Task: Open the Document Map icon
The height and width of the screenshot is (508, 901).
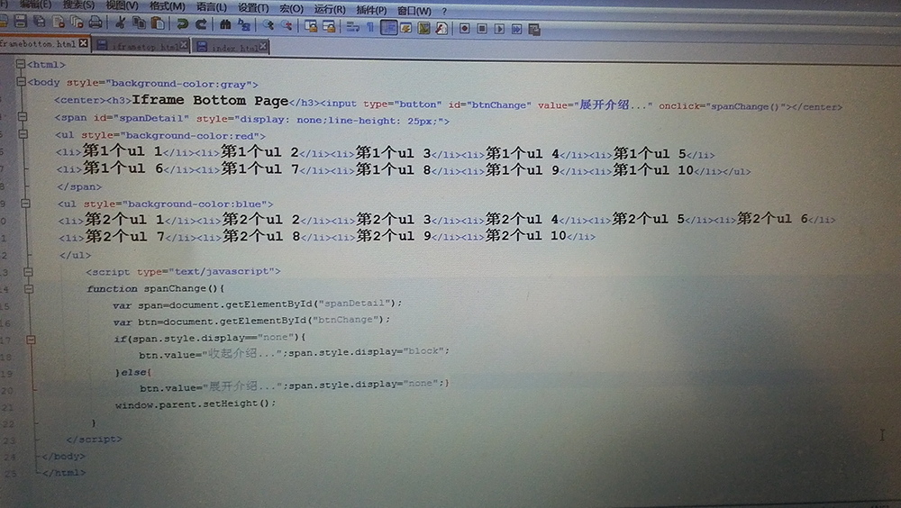Action: (x=424, y=28)
